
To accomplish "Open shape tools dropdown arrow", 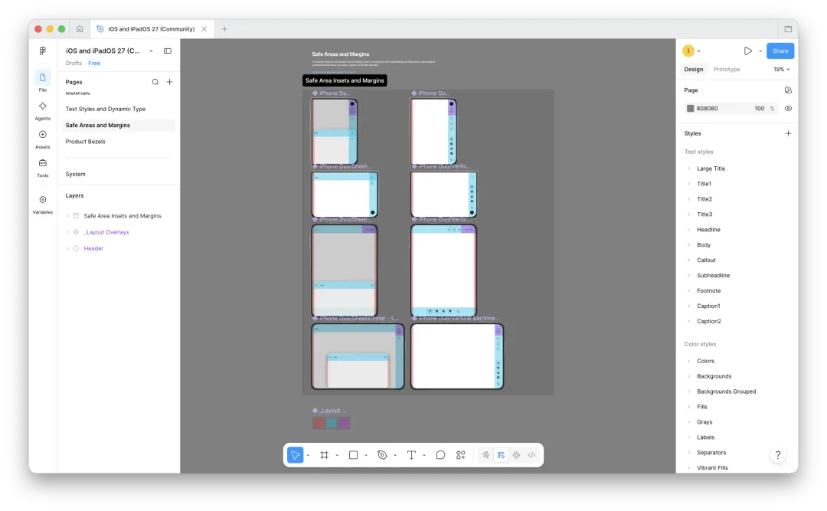I will [366, 455].
